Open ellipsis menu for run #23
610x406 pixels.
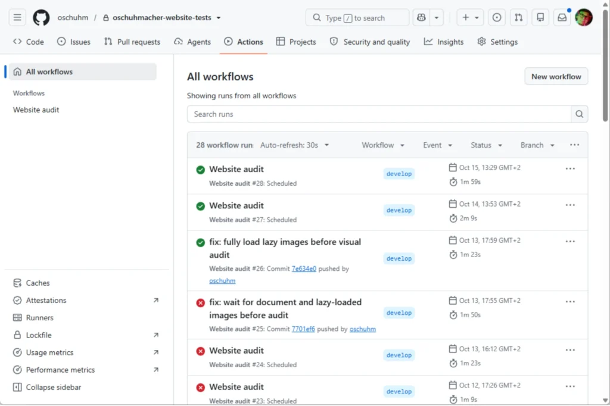click(570, 386)
